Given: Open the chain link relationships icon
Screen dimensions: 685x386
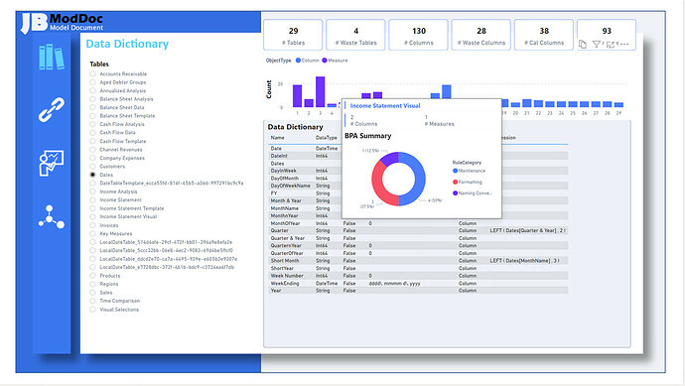Looking at the screenshot, I should [52, 109].
